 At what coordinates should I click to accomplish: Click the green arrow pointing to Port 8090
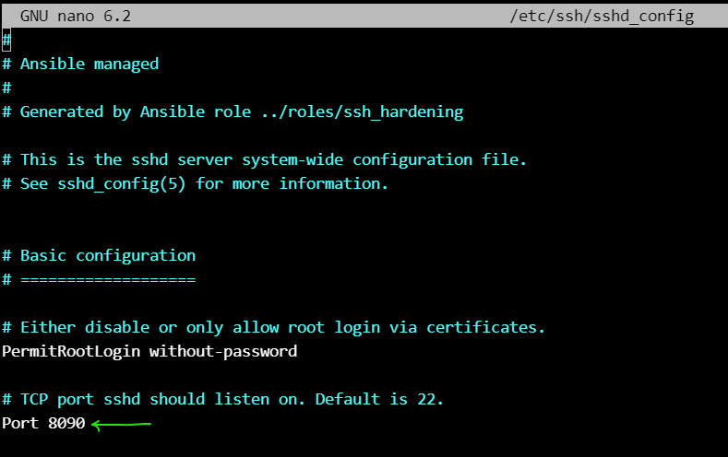121,424
